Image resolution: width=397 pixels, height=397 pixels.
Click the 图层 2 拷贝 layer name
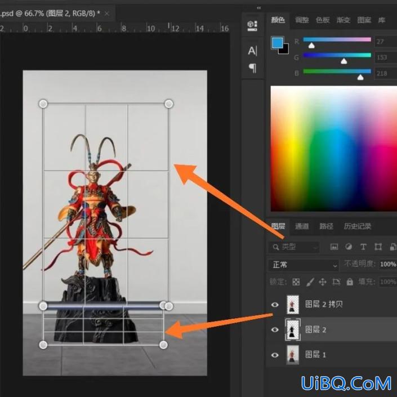(324, 304)
